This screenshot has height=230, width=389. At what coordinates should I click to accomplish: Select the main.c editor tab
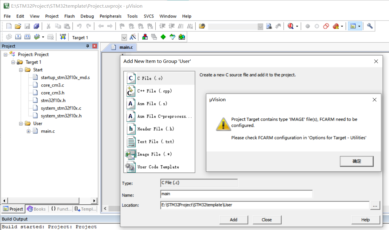[122, 47]
